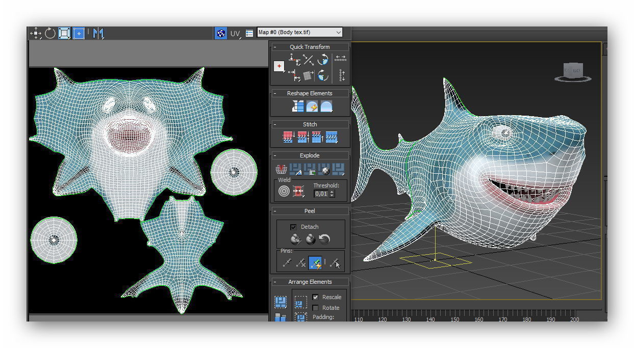The image size is (634, 348).
Task: Click Flatten by Material ID icon
Action: [x=324, y=169]
